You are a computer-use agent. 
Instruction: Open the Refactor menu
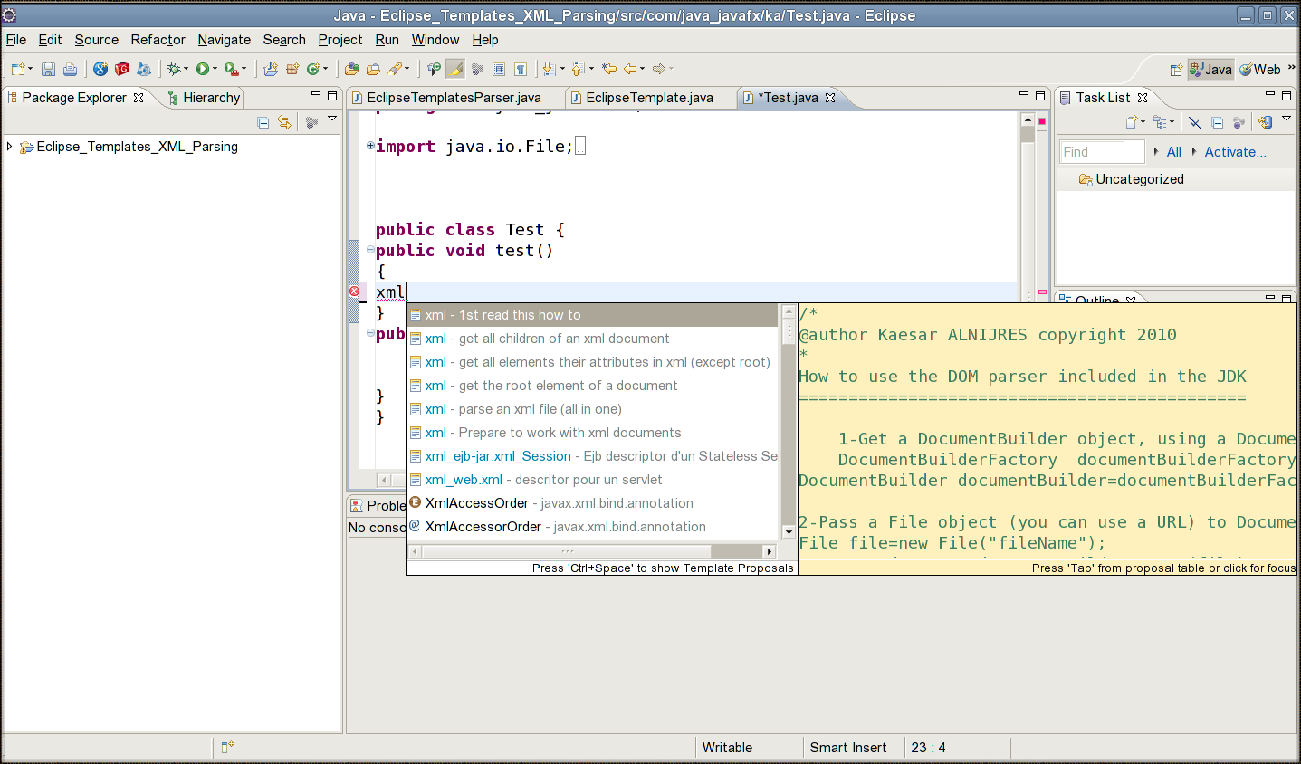click(x=158, y=40)
